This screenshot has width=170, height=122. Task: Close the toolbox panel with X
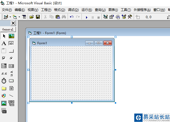pos(13,23)
